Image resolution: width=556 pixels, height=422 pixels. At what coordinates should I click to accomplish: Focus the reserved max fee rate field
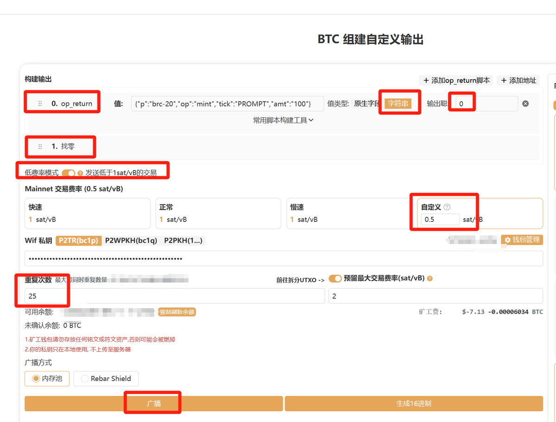pyautogui.click(x=436, y=296)
